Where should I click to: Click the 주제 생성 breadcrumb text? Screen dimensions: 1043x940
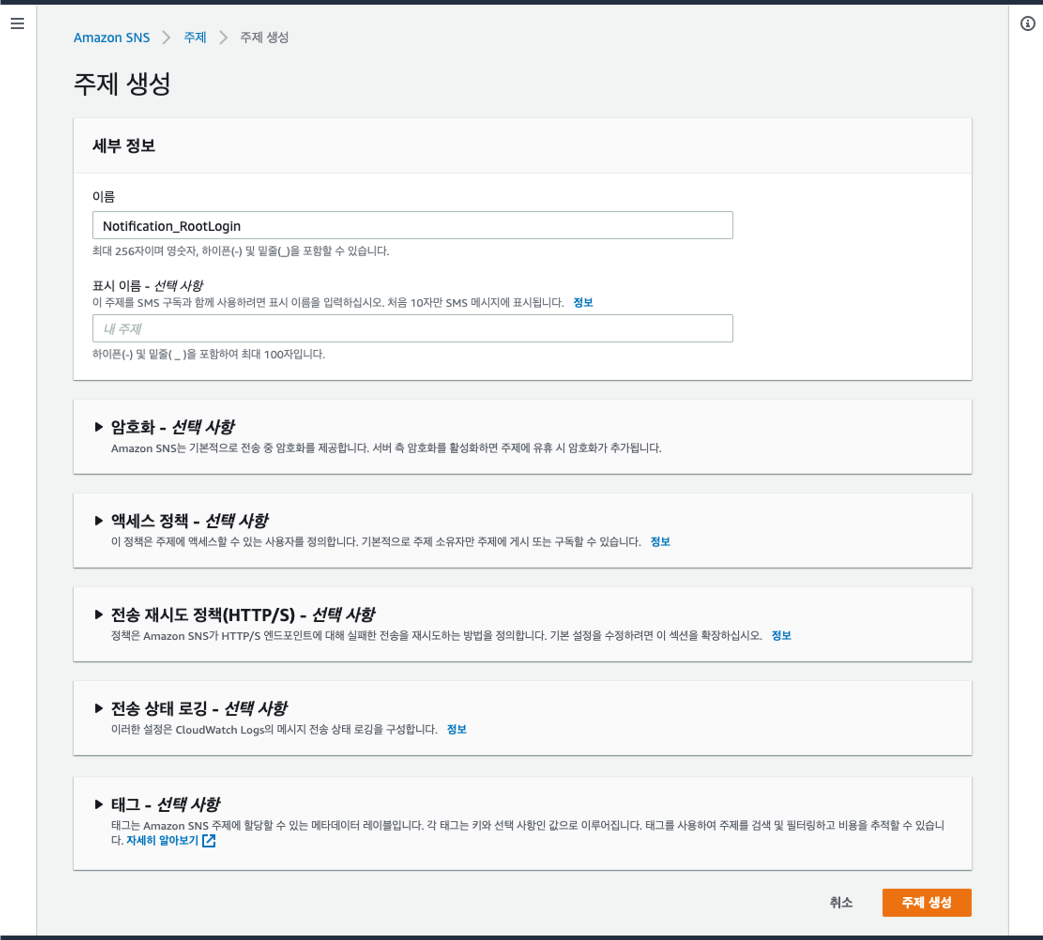coord(264,37)
